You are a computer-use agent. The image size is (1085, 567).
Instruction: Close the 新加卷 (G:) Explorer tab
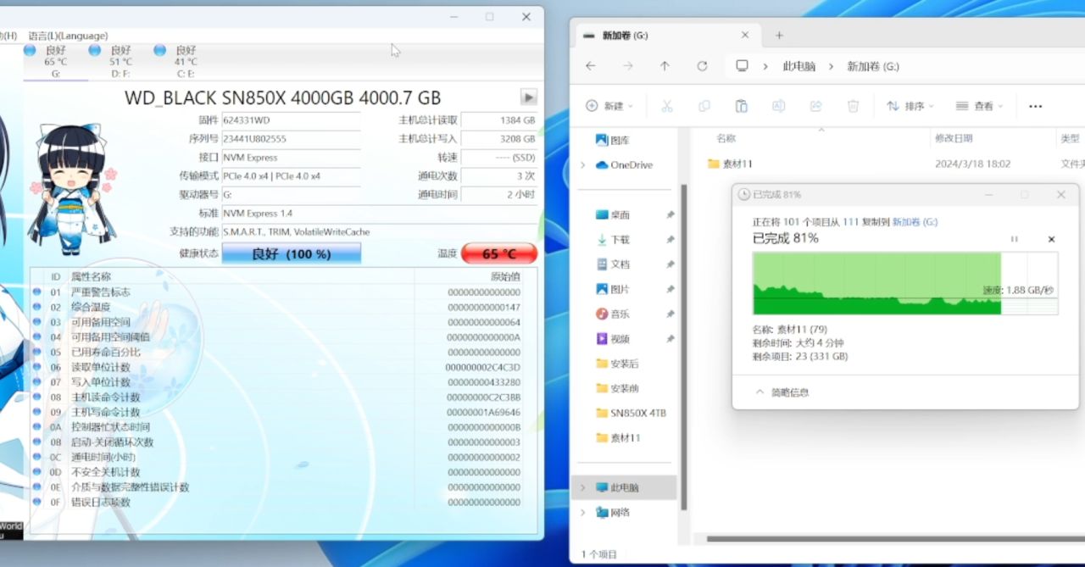click(x=745, y=36)
